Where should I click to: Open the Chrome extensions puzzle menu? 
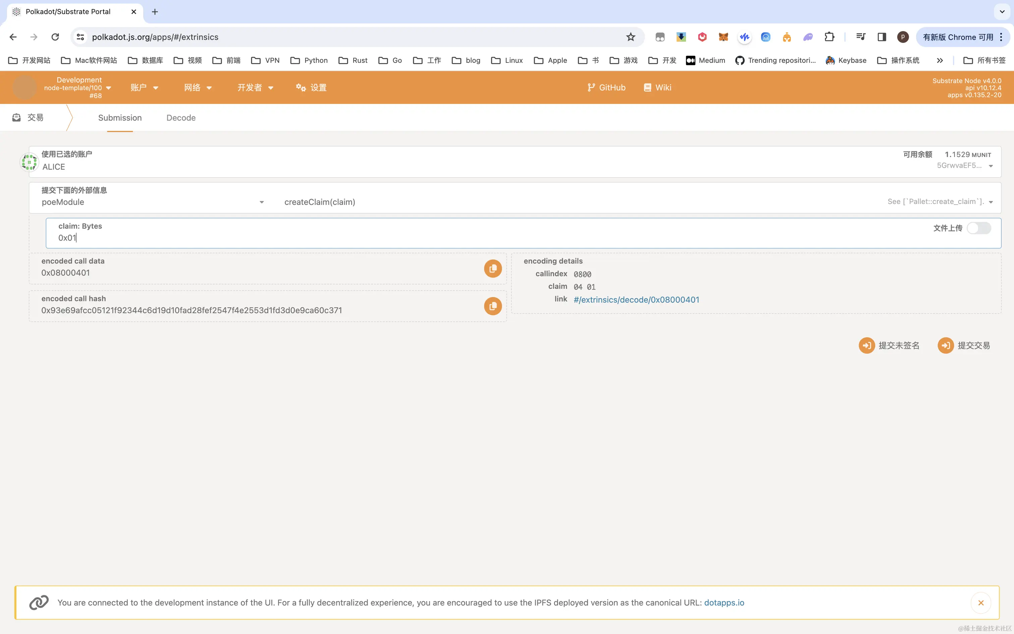[x=830, y=37]
